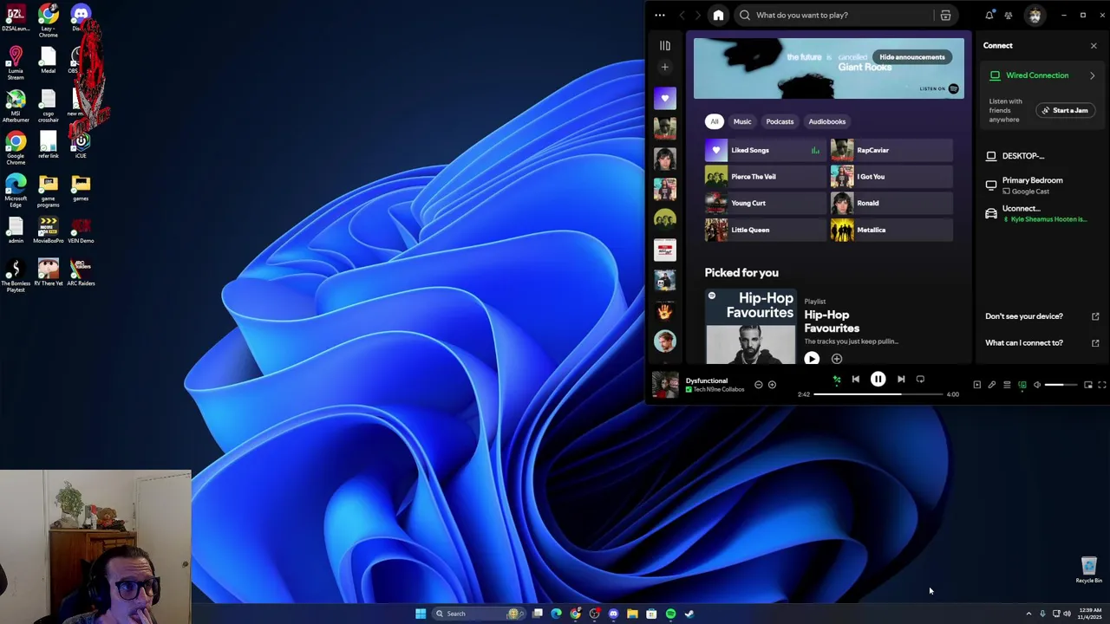This screenshot has height=624, width=1110.
Task: Seek within the song progress bar
Action: coord(878,394)
